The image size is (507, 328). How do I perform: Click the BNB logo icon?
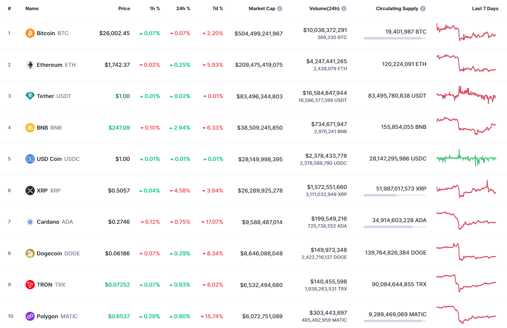(29, 127)
